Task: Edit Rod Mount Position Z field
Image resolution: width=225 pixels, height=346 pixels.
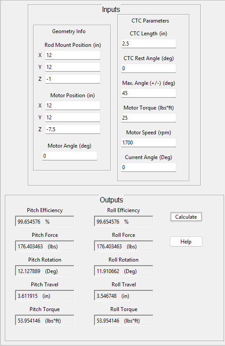Action: pyautogui.click(x=73, y=79)
